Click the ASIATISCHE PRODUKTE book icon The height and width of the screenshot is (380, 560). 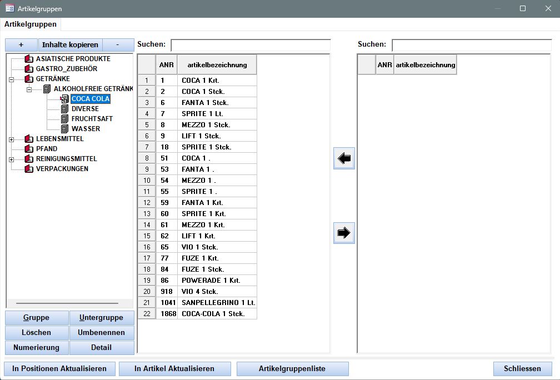(29, 59)
